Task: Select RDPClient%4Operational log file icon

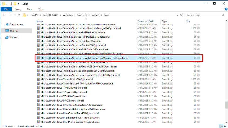Action: [38, 49]
